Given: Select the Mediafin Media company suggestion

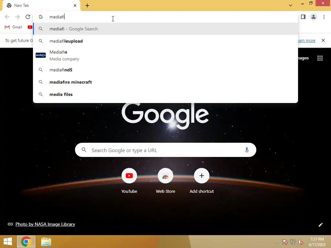Looking at the screenshot, I should coord(165,55).
